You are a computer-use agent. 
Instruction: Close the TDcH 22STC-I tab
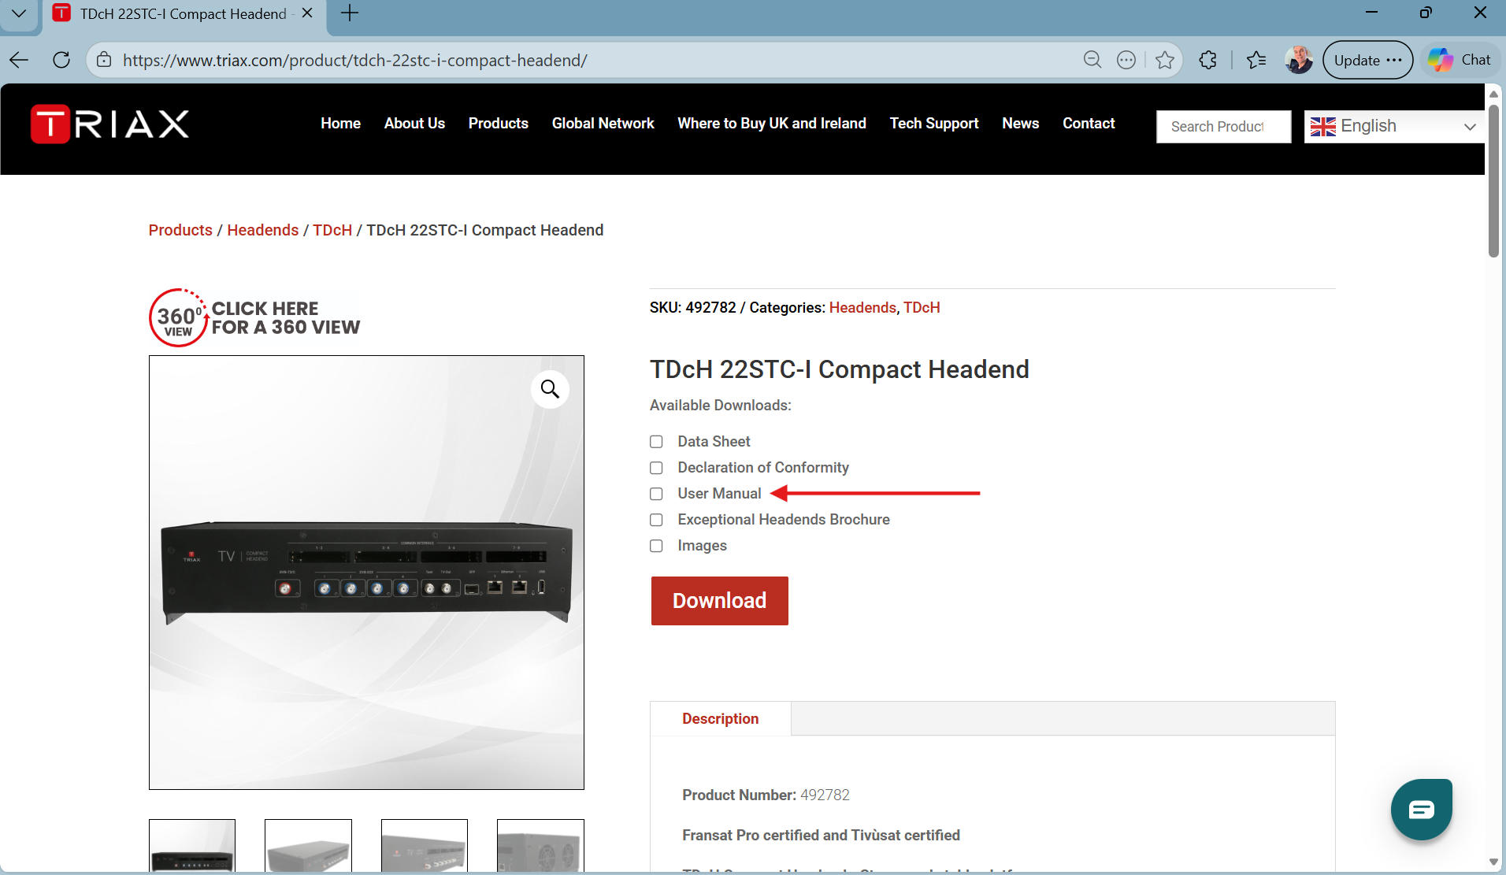[307, 13]
